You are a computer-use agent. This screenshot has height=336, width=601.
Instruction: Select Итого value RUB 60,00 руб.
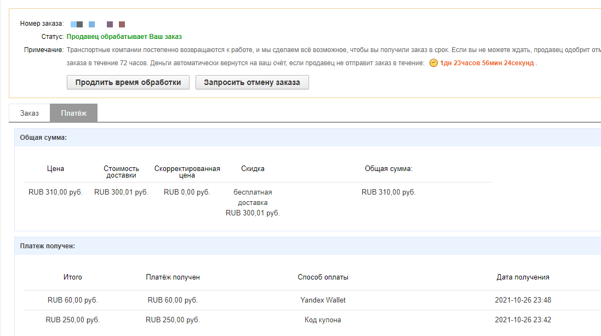point(73,300)
